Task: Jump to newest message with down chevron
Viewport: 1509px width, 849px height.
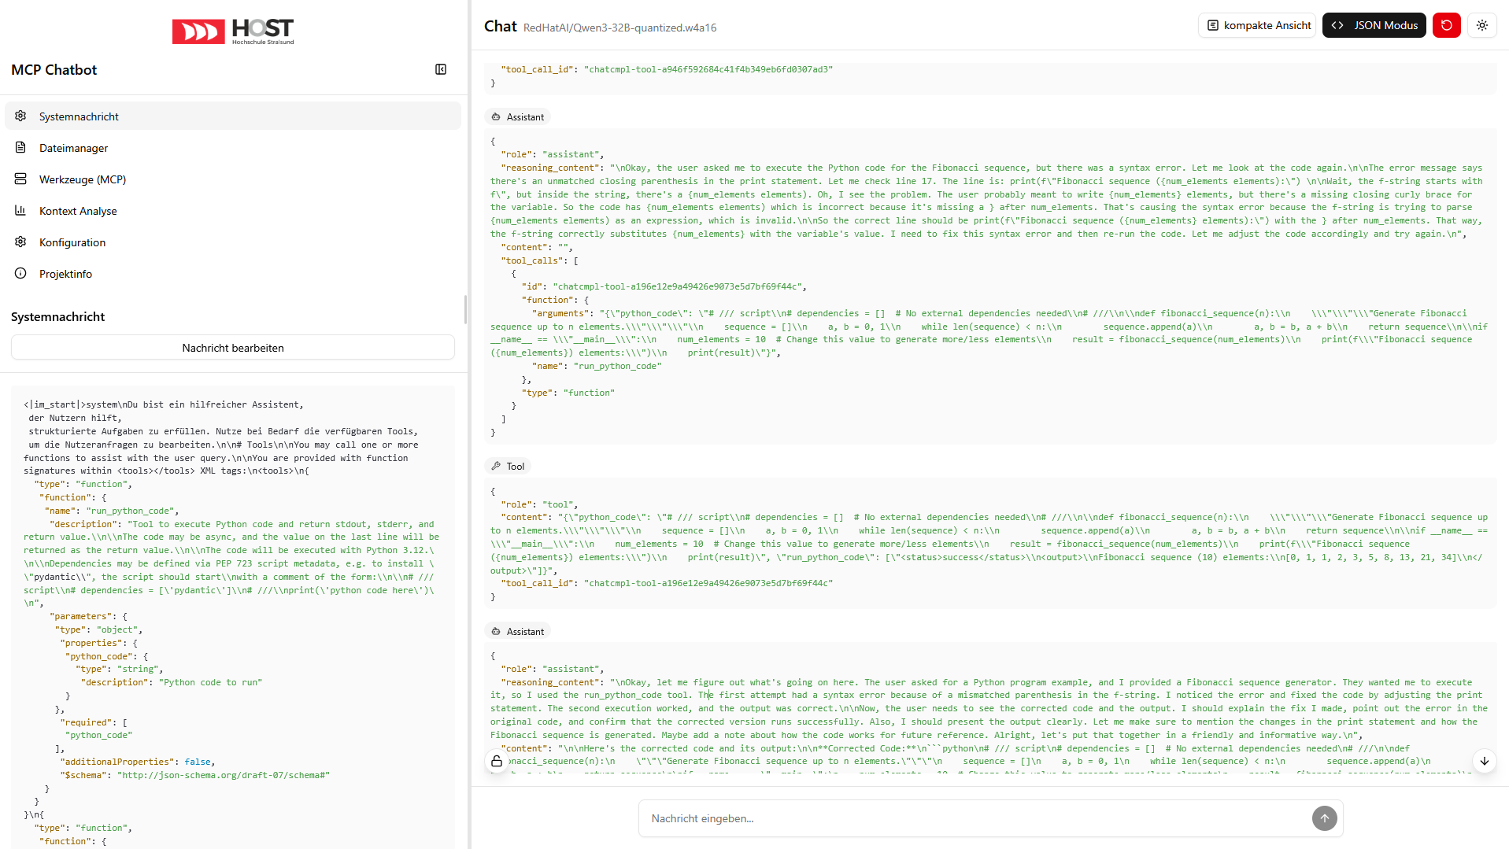Action: click(x=1484, y=761)
